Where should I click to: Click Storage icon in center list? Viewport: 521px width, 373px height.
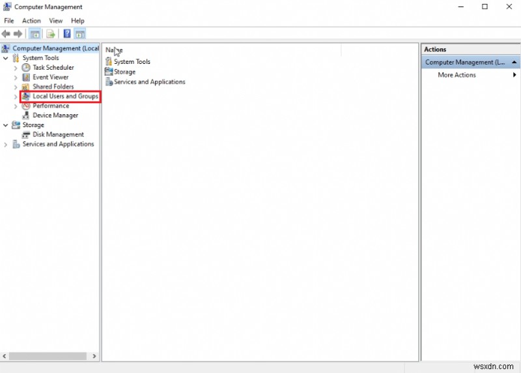(x=109, y=72)
